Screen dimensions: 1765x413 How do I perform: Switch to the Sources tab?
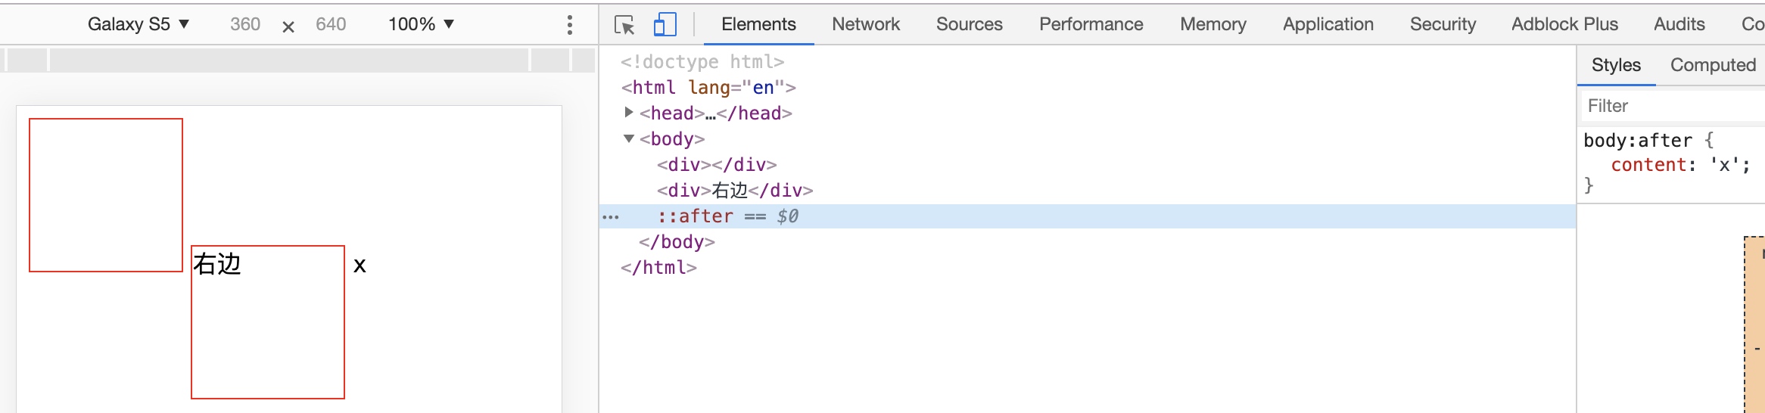pyautogui.click(x=969, y=24)
